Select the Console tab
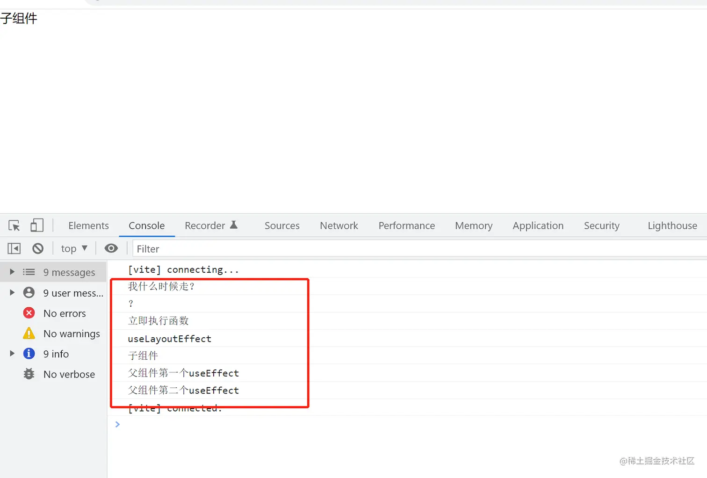Viewport: 707px width, 478px height. (146, 225)
